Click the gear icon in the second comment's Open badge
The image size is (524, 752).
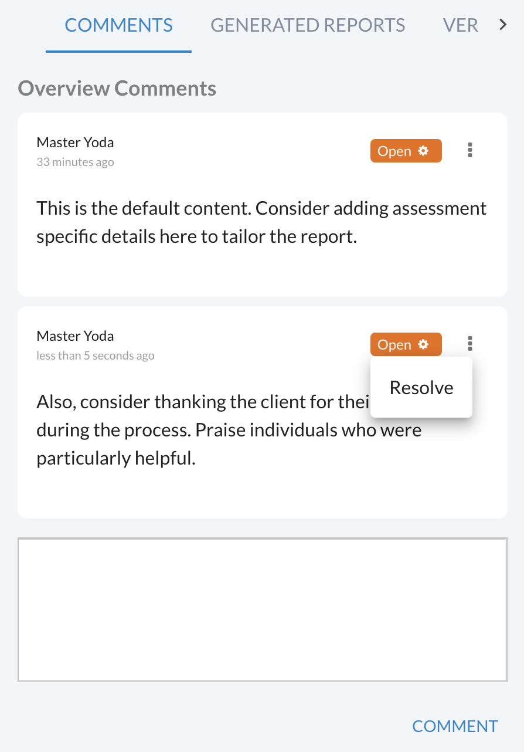[x=423, y=344]
